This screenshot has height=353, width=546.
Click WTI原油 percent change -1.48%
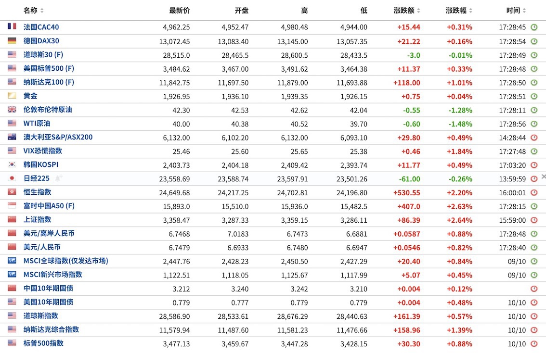click(460, 124)
